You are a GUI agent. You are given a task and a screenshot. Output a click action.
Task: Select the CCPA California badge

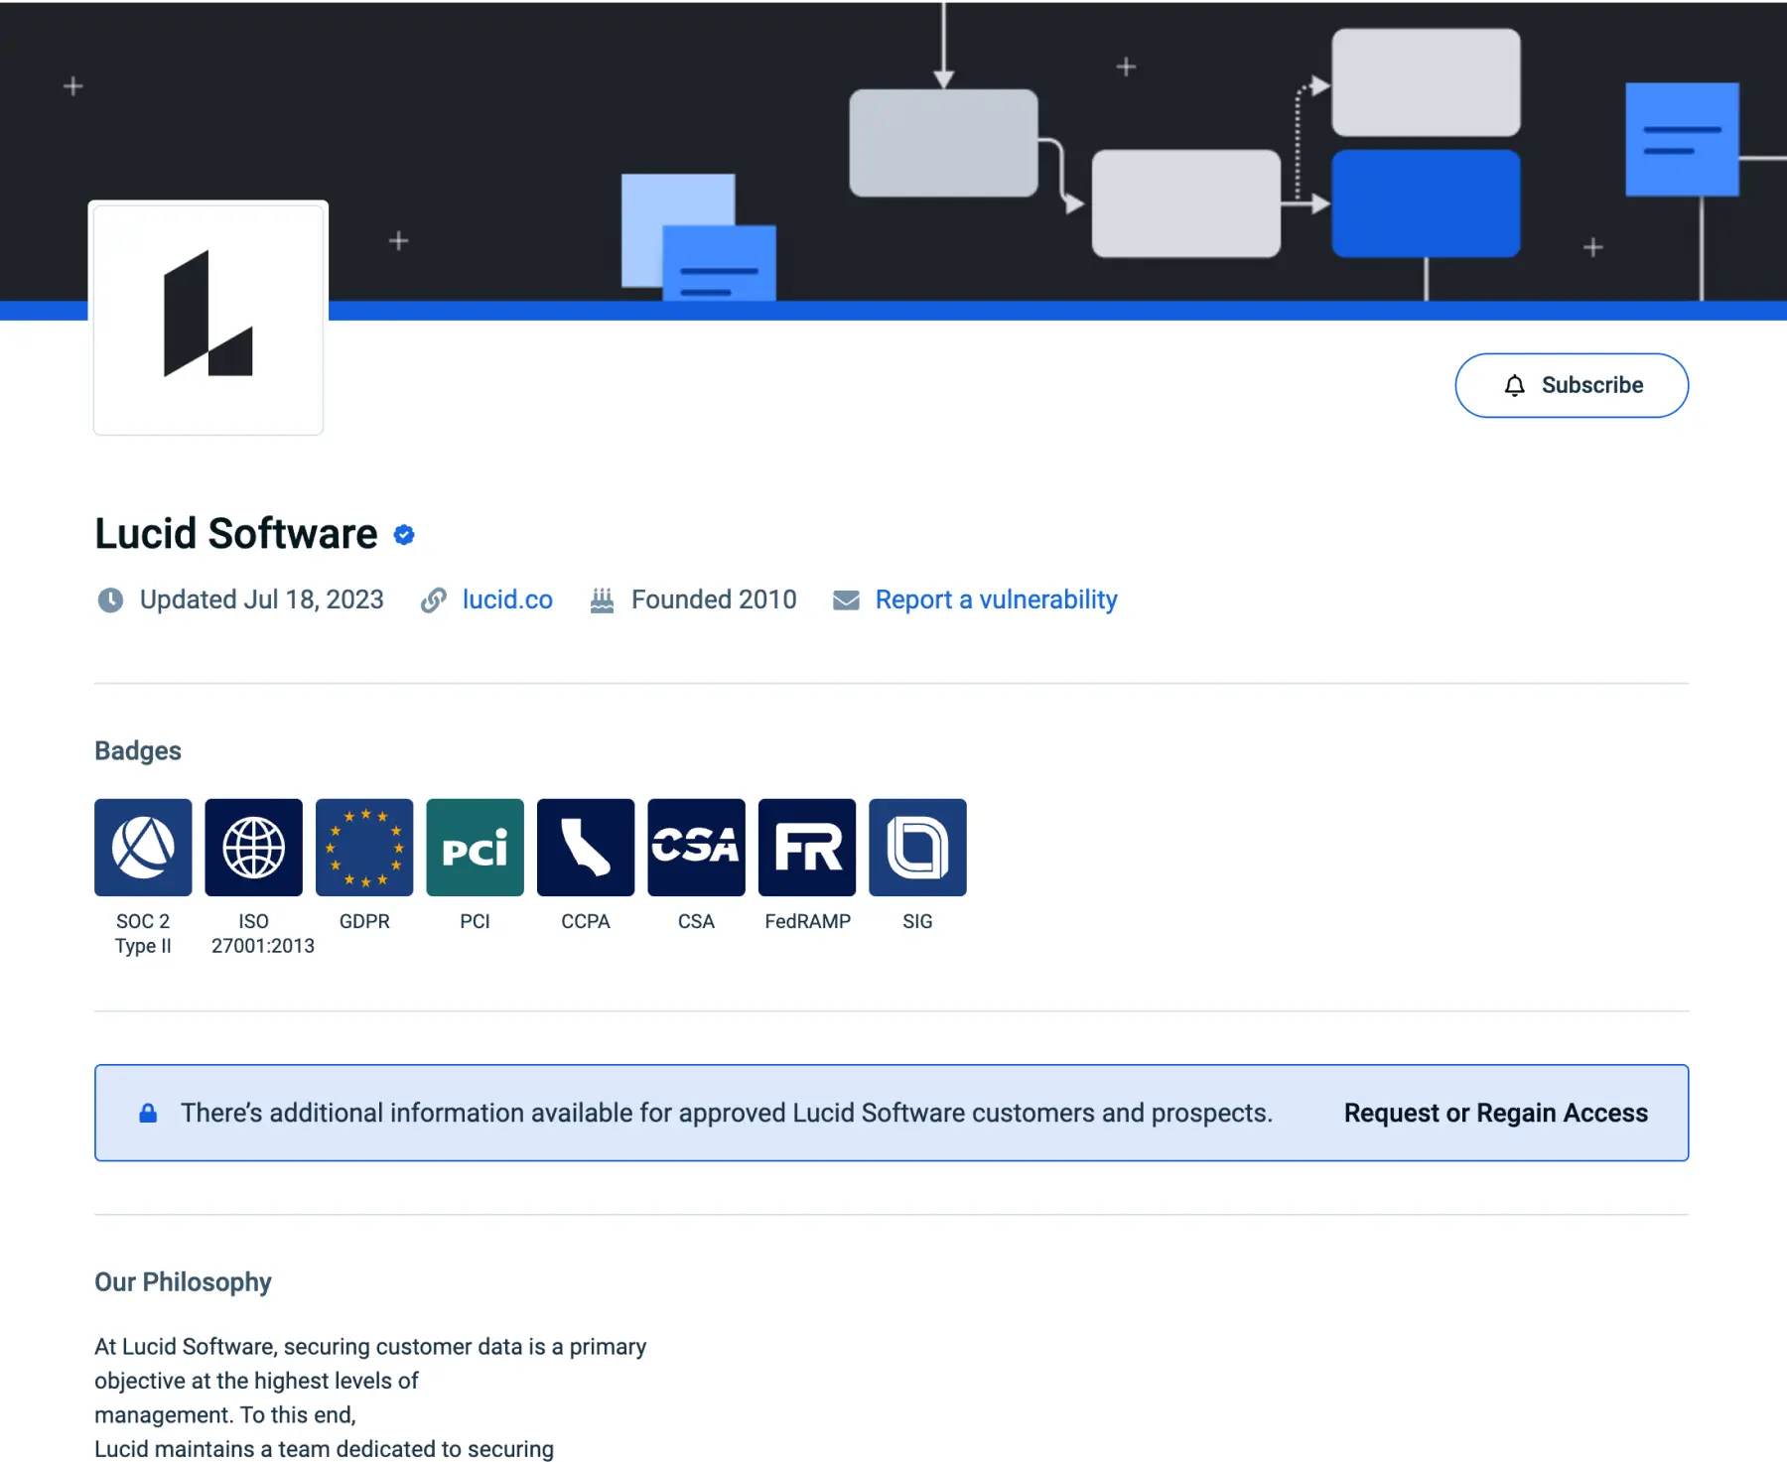pyautogui.click(x=586, y=847)
